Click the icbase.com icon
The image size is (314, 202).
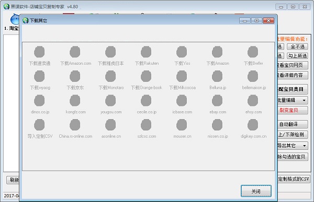click(x=182, y=101)
